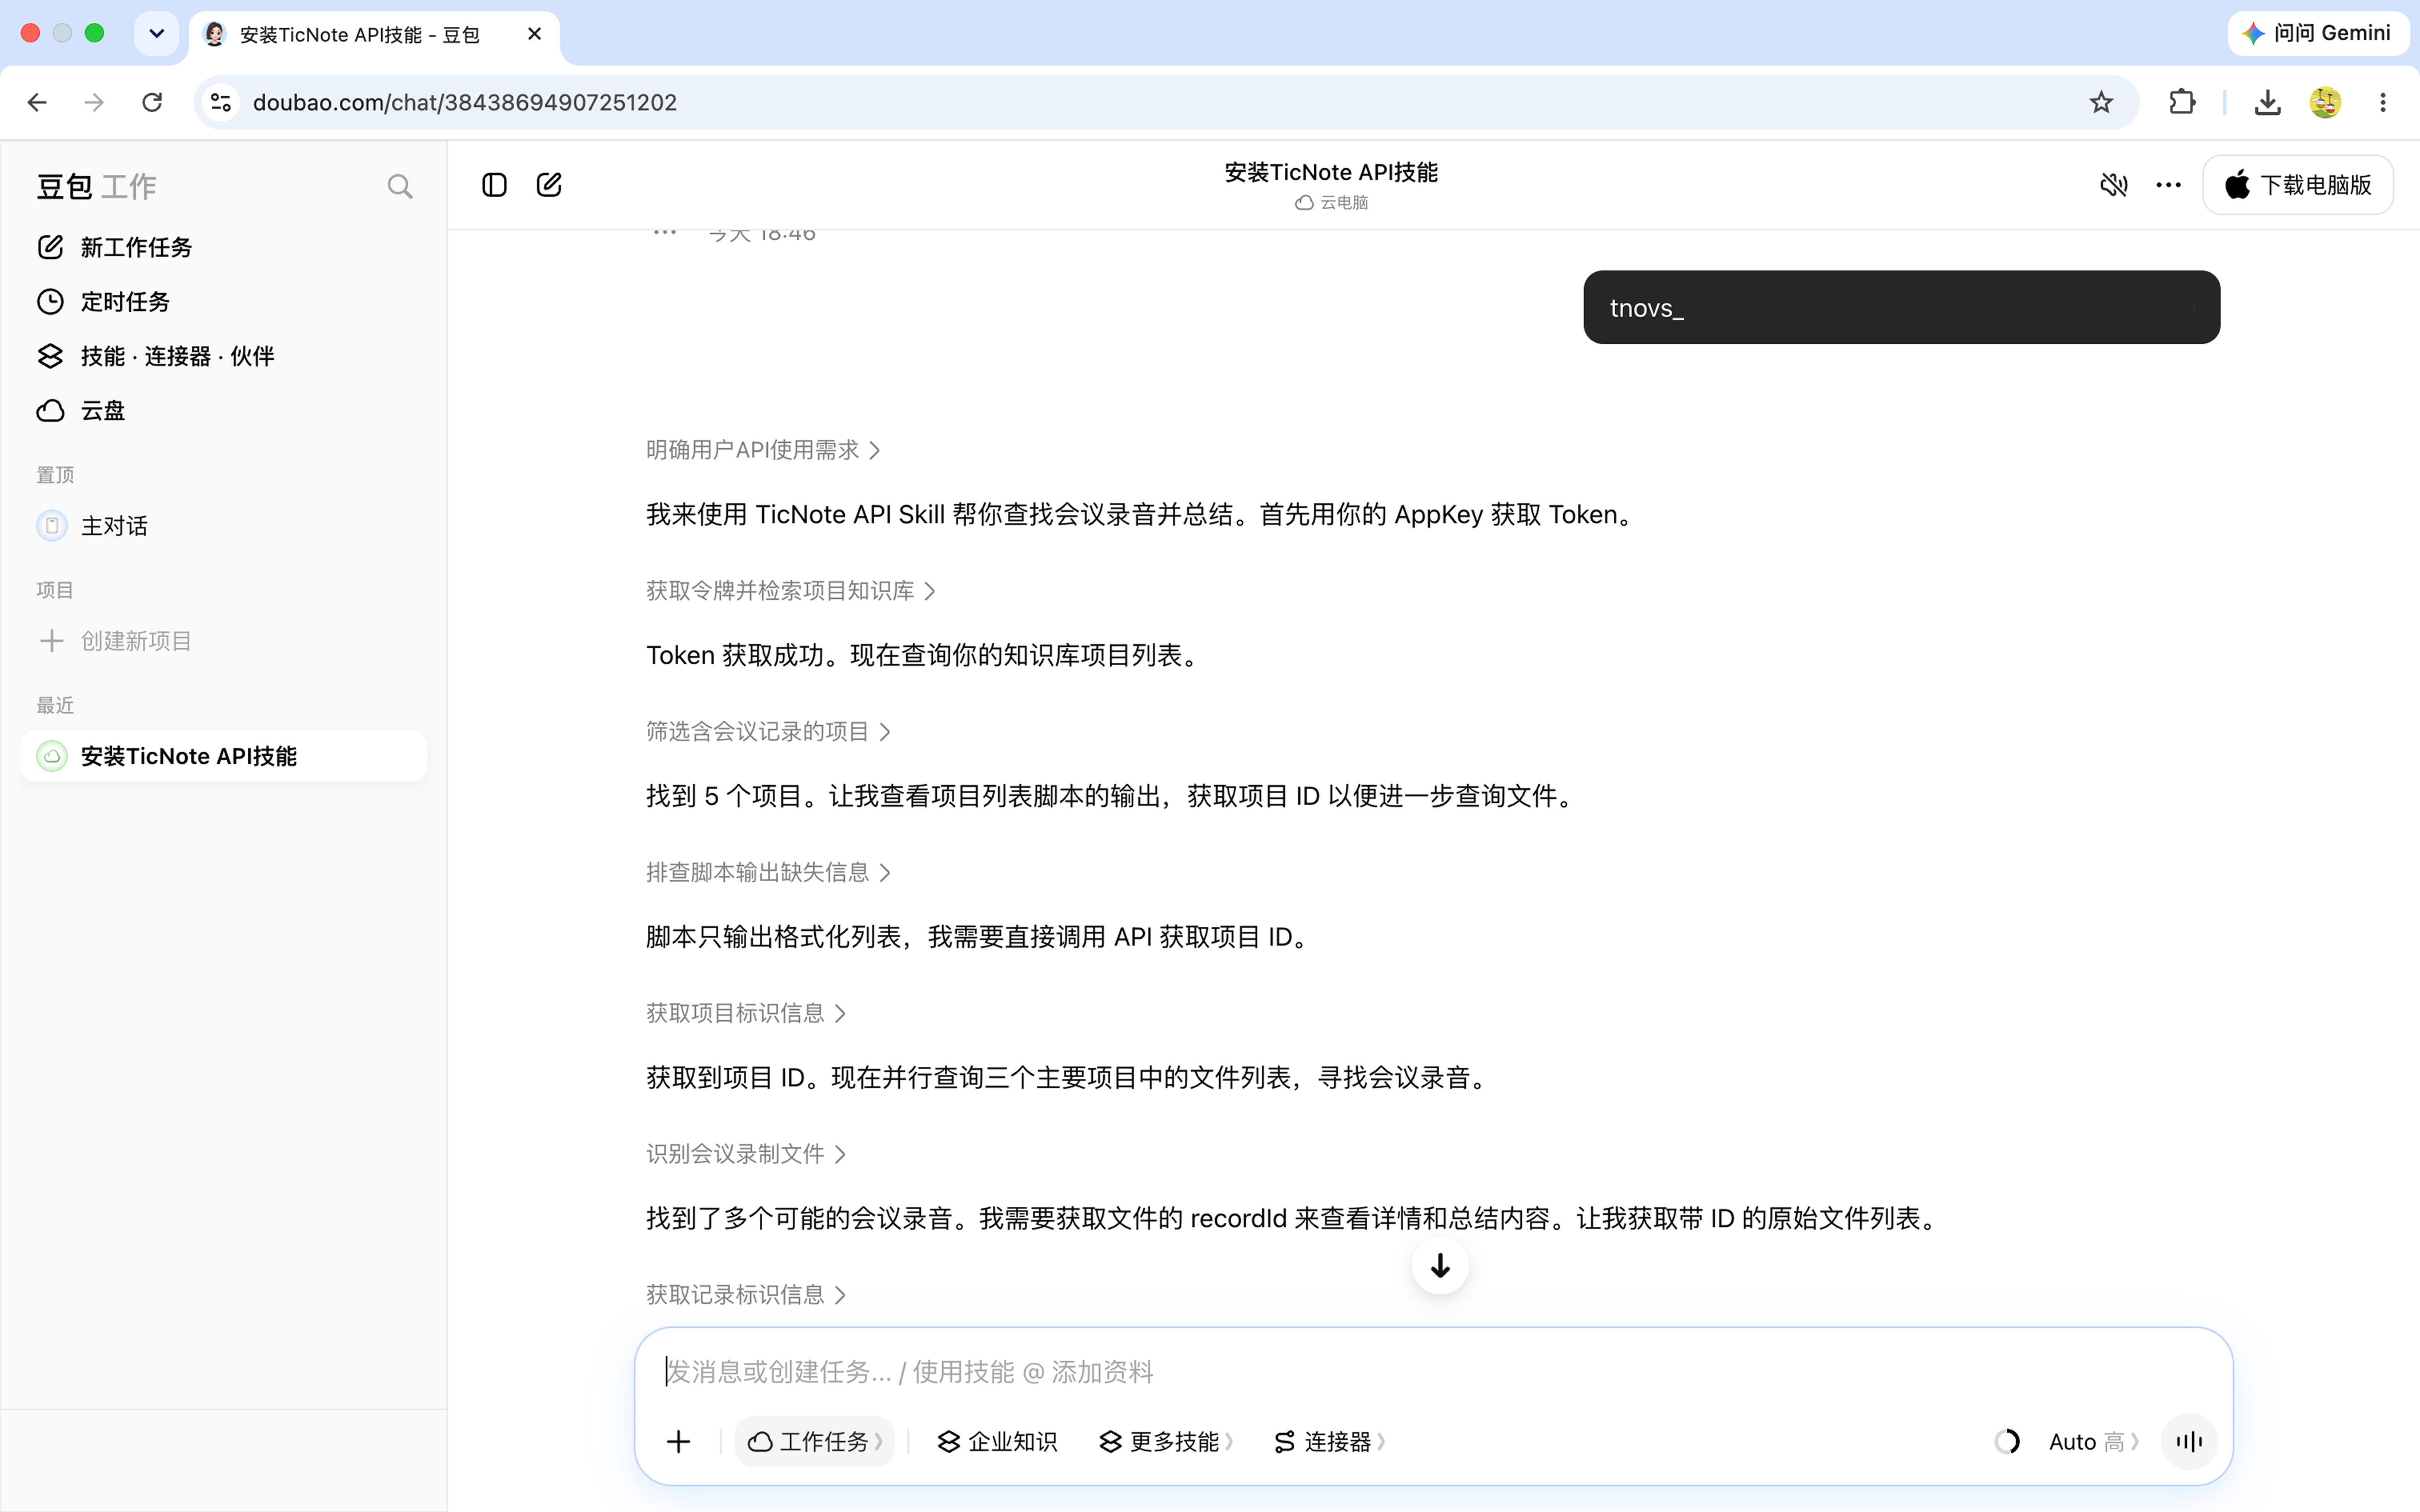Expand the 识别会议录制文件 step

pyautogui.click(x=746, y=1154)
